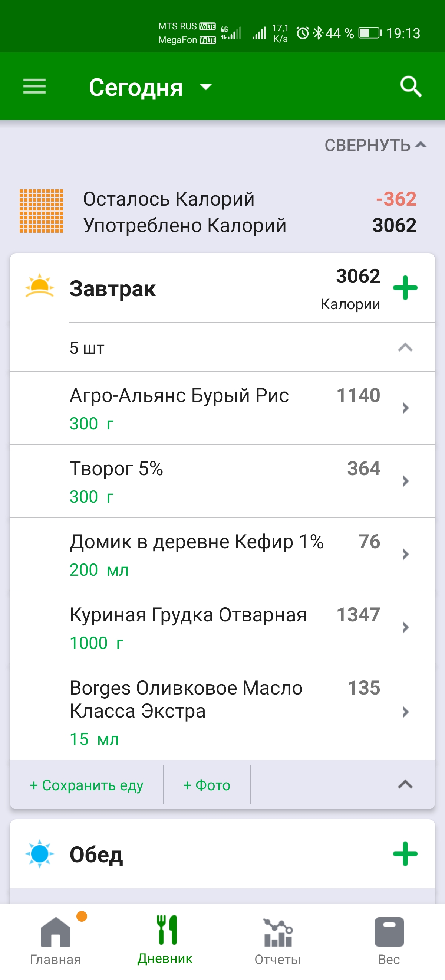Viewport: 445px width, 980px height.
Task: Add food to Завтрак with plus icon
Action: click(x=405, y=288)
